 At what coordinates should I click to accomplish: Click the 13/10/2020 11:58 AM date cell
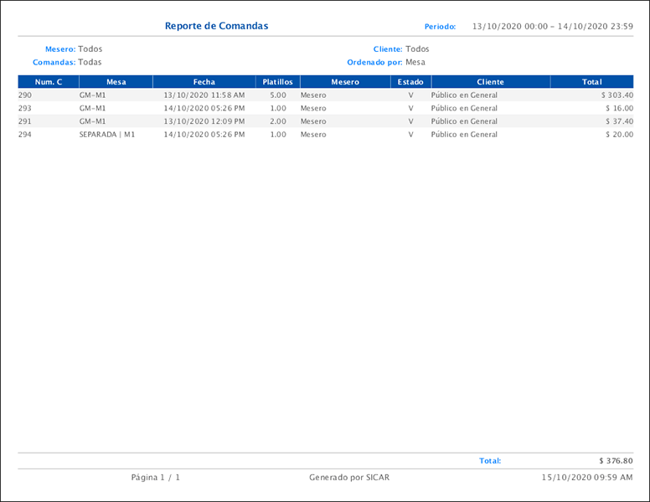click(204, 95)
